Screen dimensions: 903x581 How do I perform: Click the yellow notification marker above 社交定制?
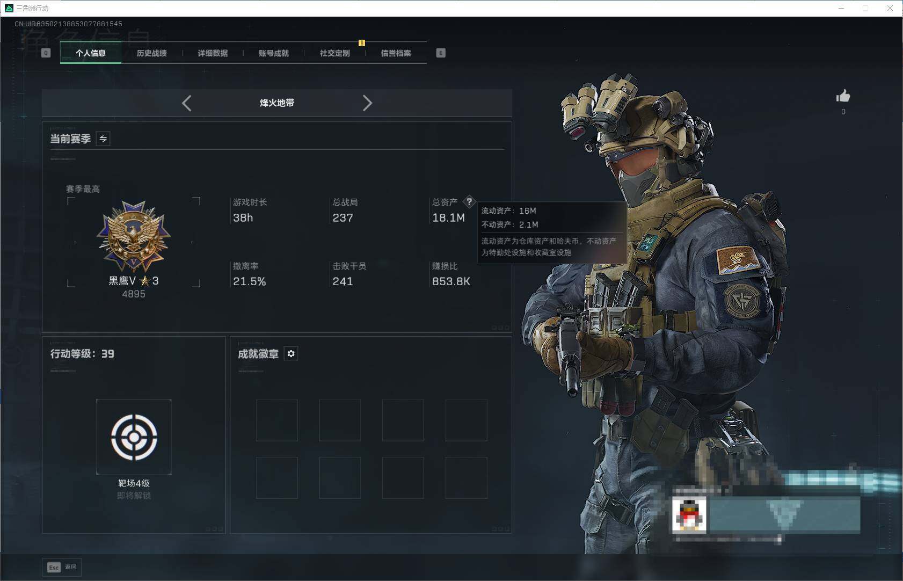pyautogui.click(x=362, y=43)
